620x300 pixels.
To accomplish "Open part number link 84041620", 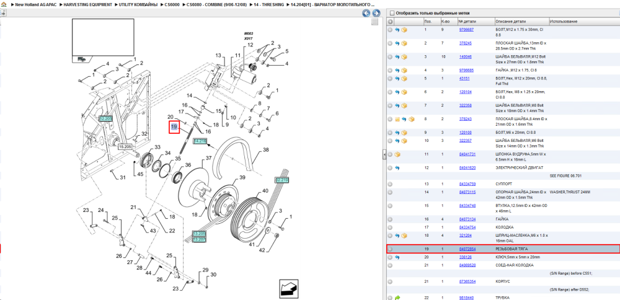I will pyautogui.click(x=467, y=168).
